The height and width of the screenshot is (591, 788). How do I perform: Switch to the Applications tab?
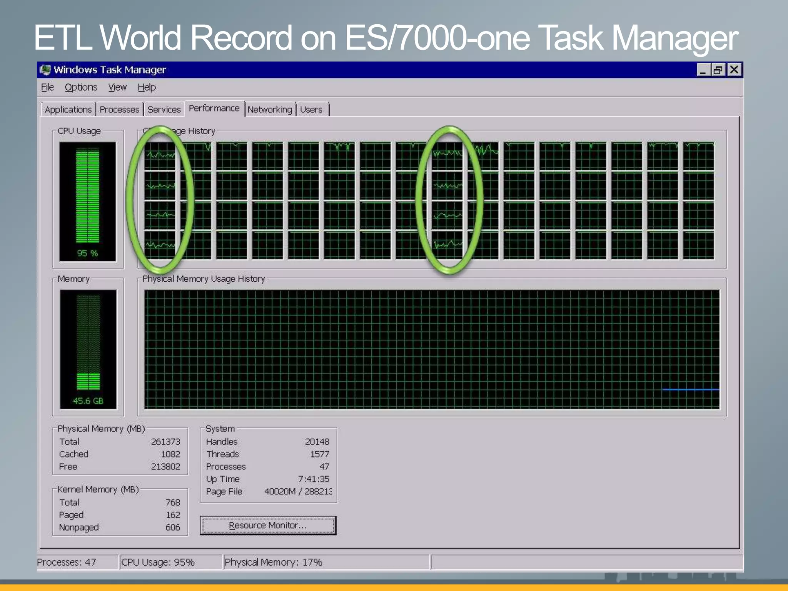68,110
